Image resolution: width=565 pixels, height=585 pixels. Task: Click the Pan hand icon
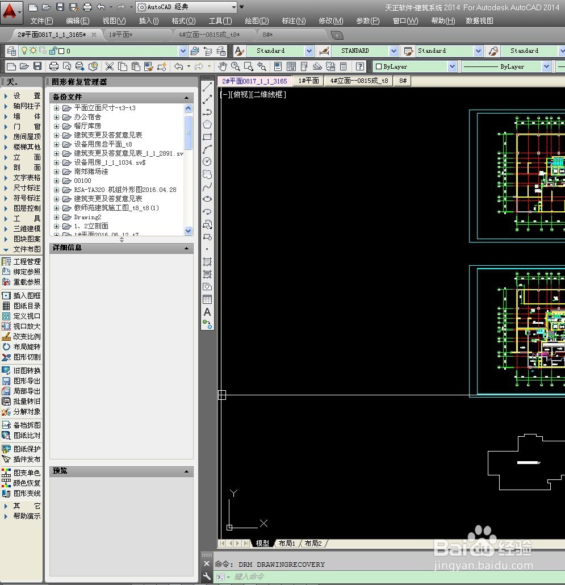coord(223,66)
